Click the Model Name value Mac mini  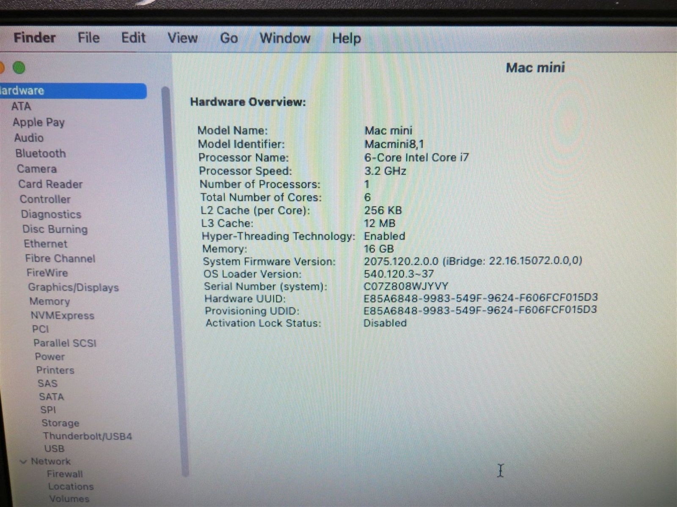point(388,131)
